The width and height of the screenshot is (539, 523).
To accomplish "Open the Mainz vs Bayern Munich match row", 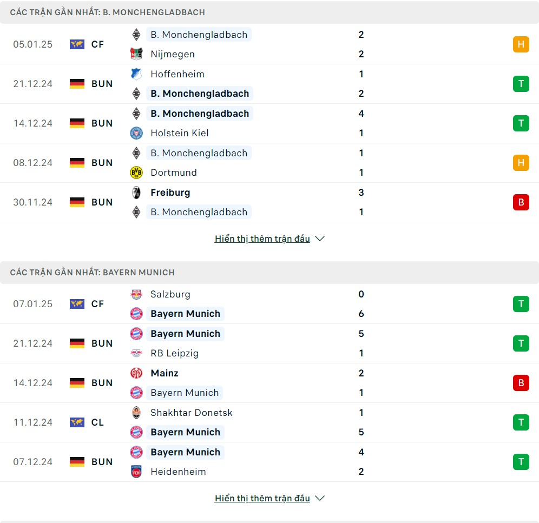I will tap(269, 383).
